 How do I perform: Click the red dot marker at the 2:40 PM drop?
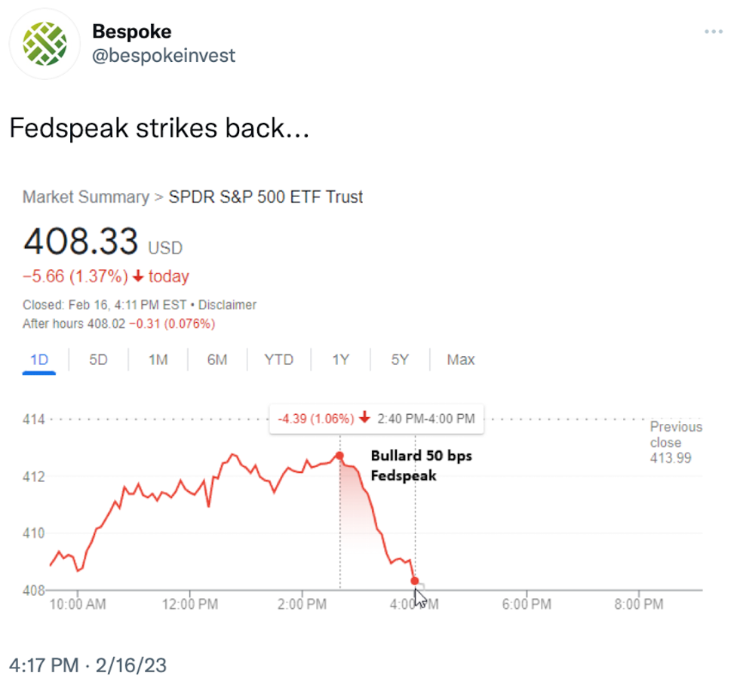pyautogui.click(x=339, y=456)
